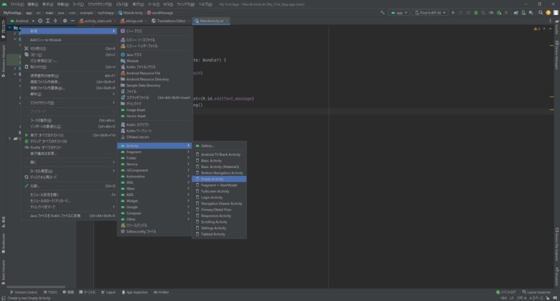
Task: Select Navigation Drawer Activity
Action: 219,203
